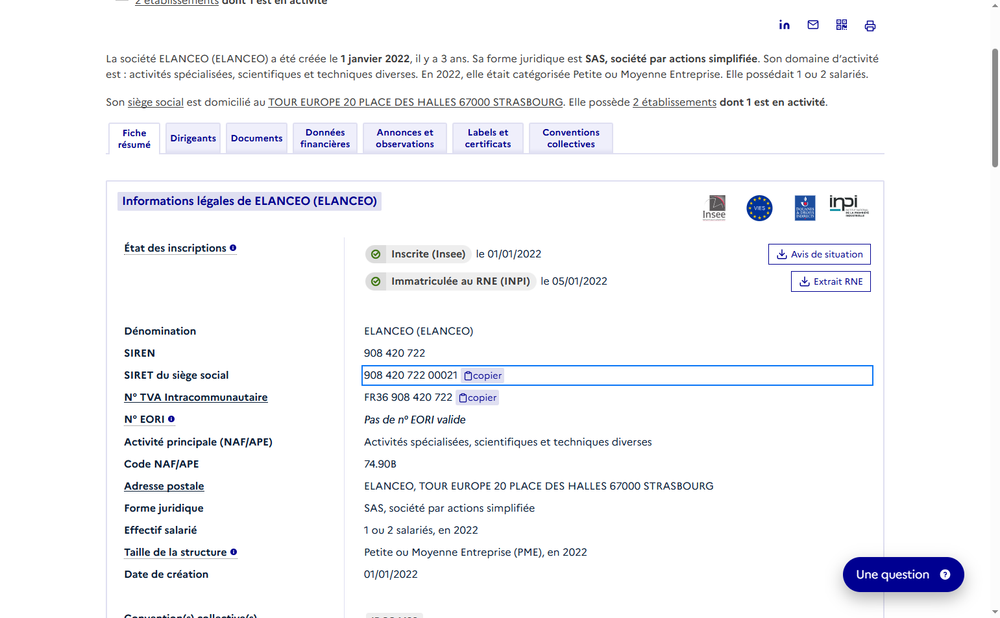Show info about État des inscriptions
The width and height of the screenshot is (1000, 618).
pyautogui.click(x=233, y=248)
